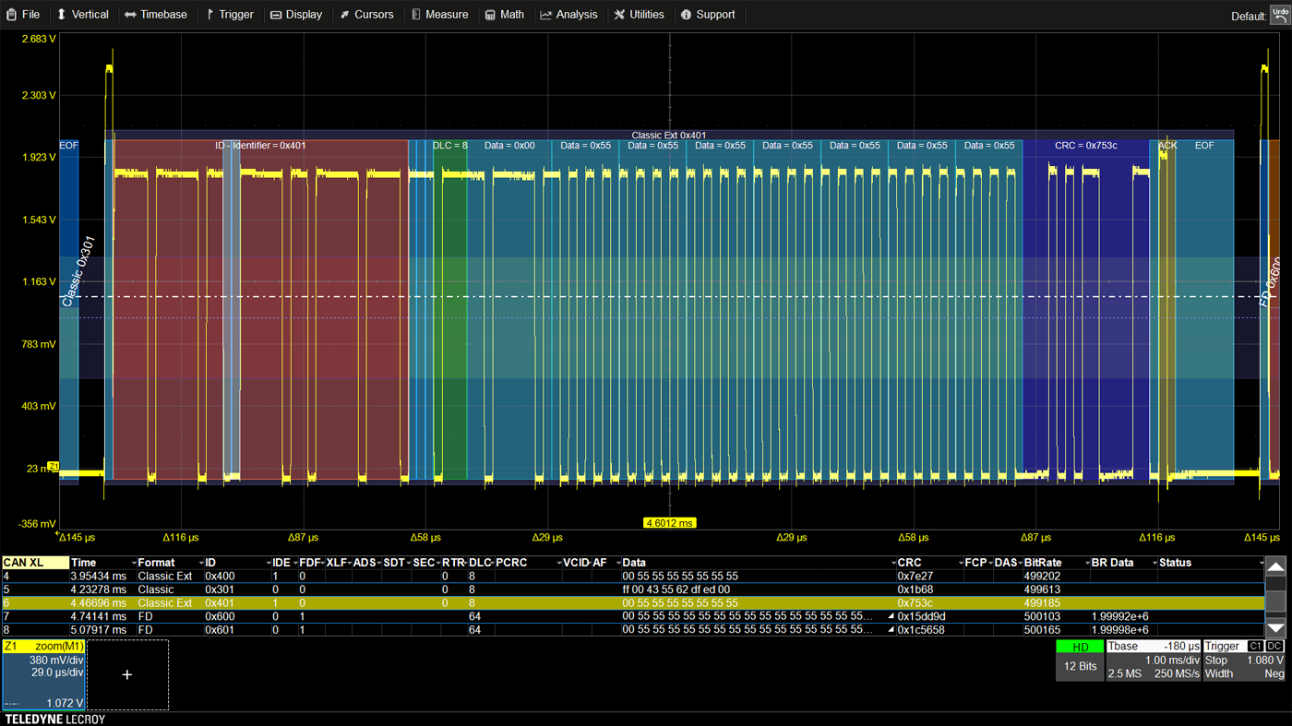
Task: Open the Trigger descriptor box
Action: (1244, 660)
